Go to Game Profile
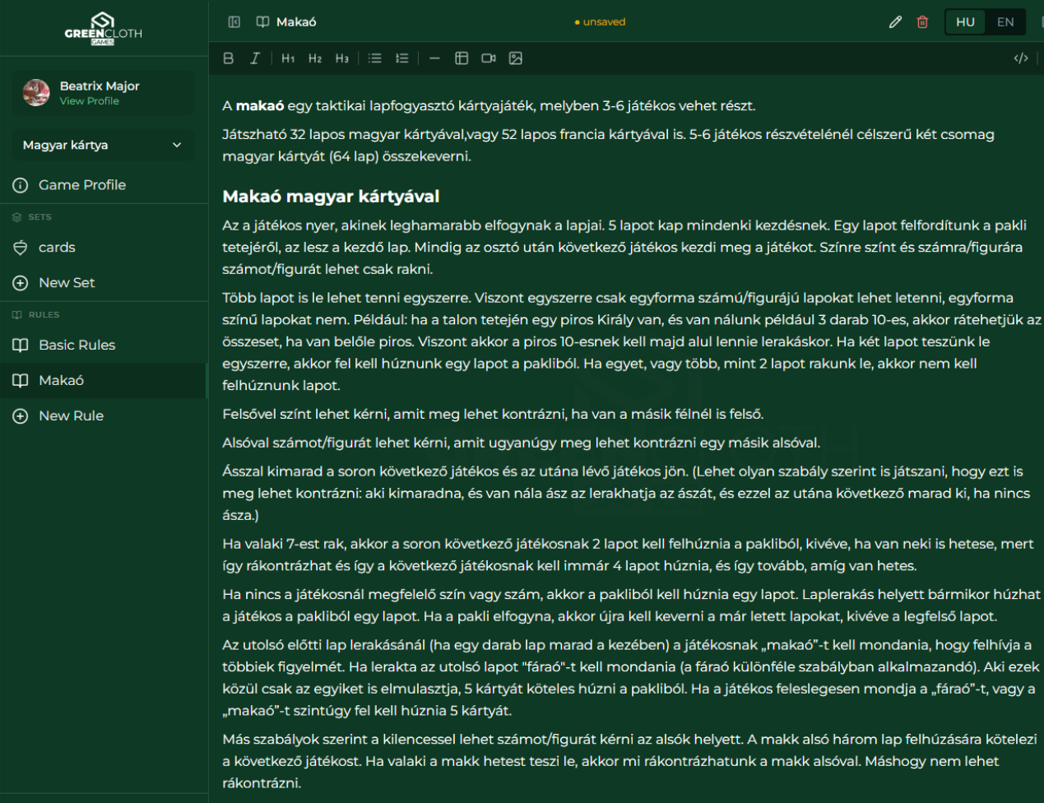 tap(81, 184)
